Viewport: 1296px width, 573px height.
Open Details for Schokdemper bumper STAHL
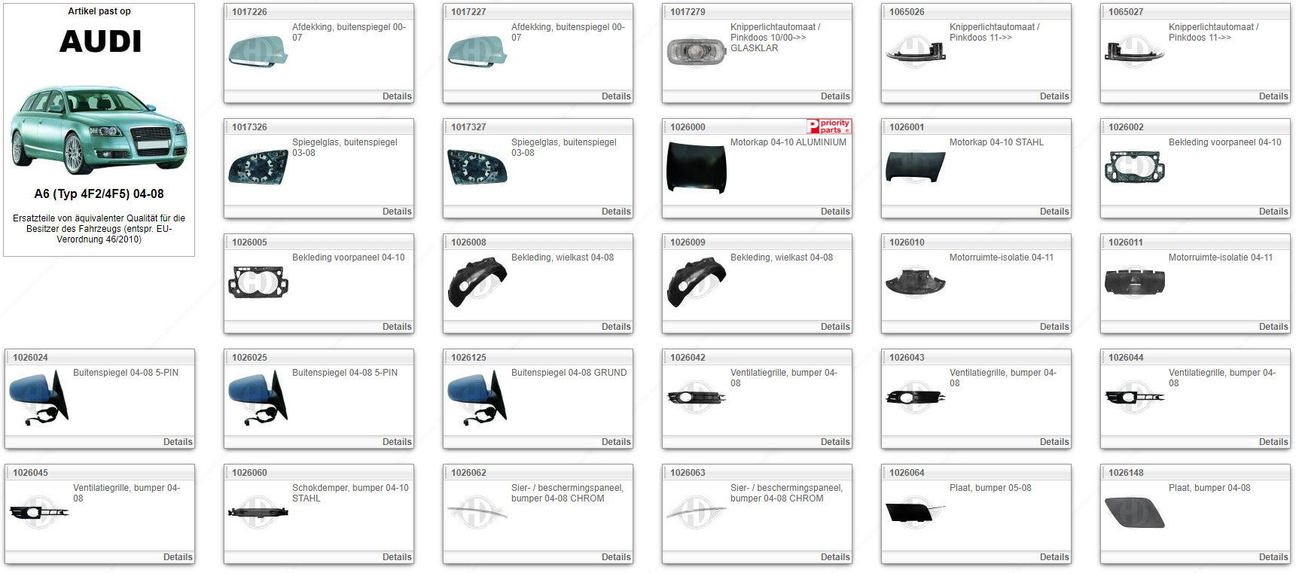pos(397,557)
